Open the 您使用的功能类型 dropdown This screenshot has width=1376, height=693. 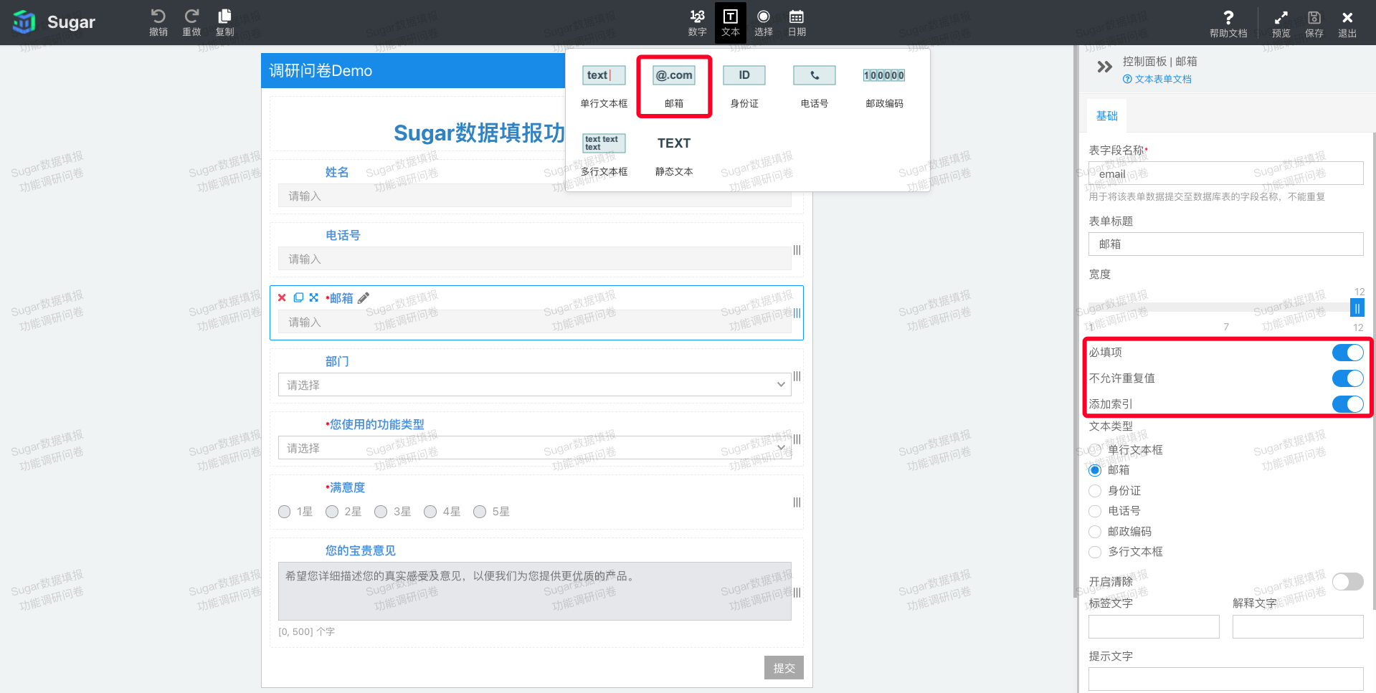[535, 448]
